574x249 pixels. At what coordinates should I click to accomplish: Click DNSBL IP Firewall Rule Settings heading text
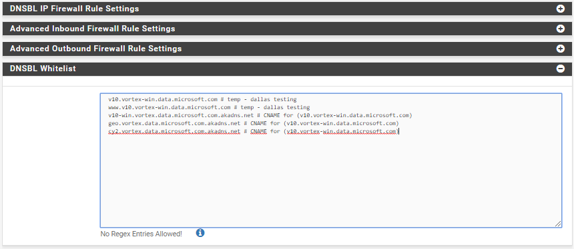point(74,9)
